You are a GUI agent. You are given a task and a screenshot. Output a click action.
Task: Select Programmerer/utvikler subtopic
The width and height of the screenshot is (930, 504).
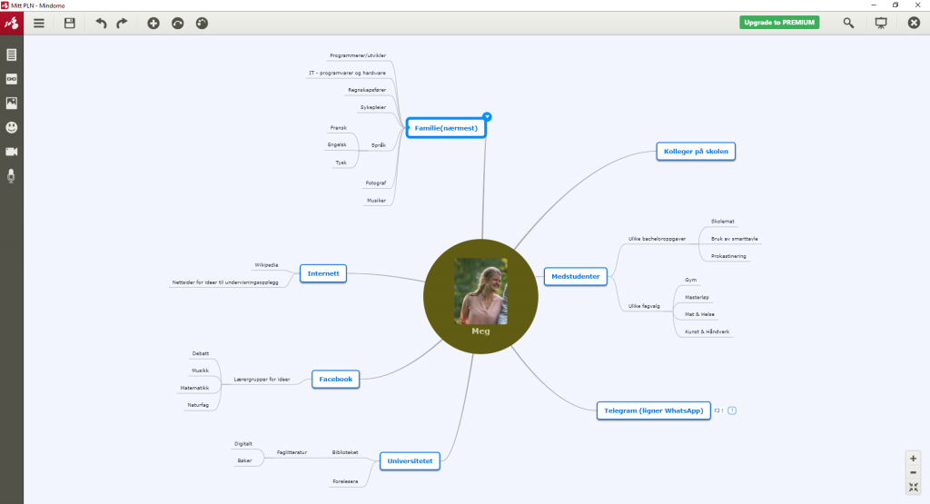pos(358,55)
